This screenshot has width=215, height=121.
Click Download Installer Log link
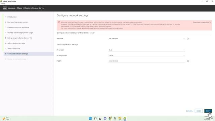[201, 22]
